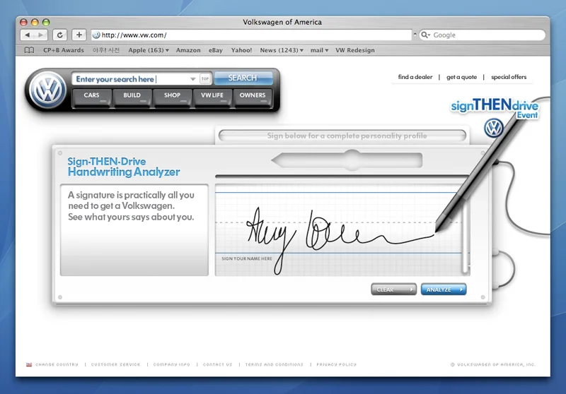The image size is (566, 394).
Task: Reload the page with refresh button
Action: [60, 35]
